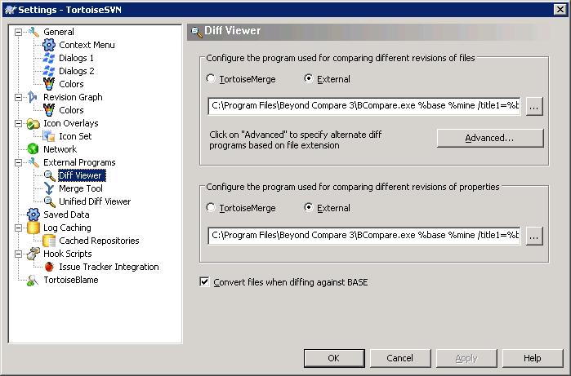Screen dimensions: 571x376
Task: Click the Cancel button
Action: click(x=400, y=358)
